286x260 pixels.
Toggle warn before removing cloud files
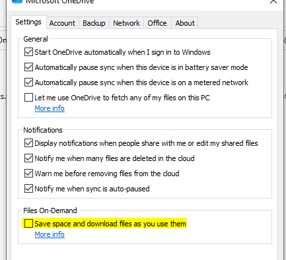(x=28, y=174)
